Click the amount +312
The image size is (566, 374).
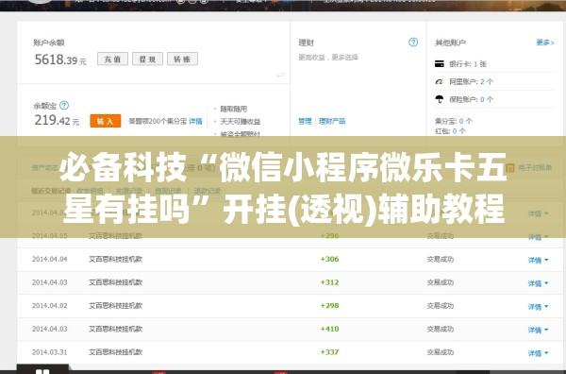[x=329, y=282]
